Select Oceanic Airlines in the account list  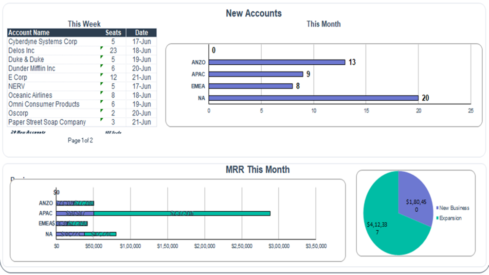tap(30, 95)
